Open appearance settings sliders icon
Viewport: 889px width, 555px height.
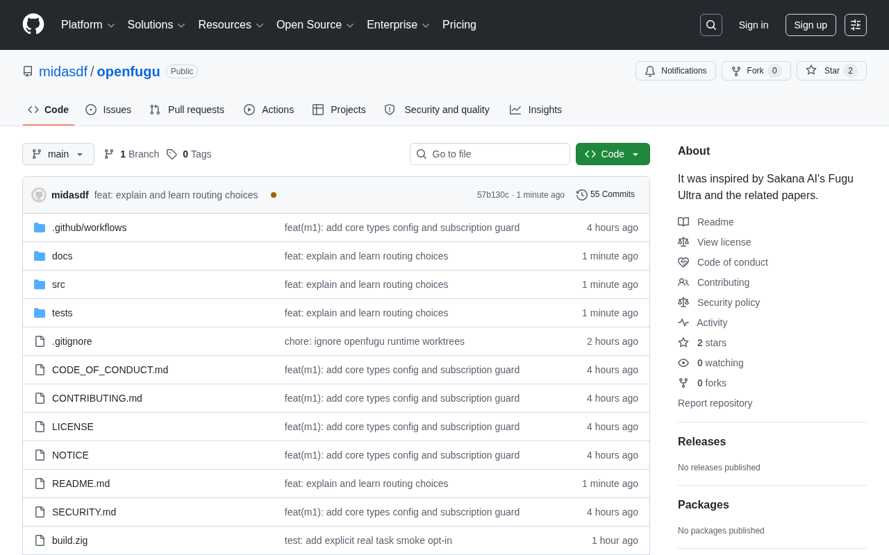coord(856,25)
